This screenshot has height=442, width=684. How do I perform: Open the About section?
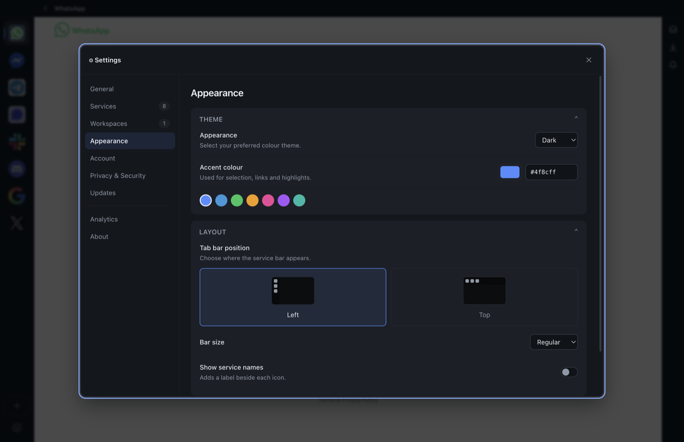pyautogui.click(x=130, y=237)
